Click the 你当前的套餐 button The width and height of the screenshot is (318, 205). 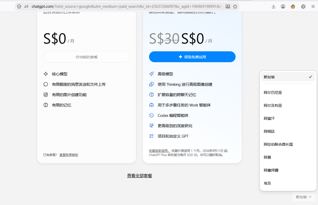(87, 57)
